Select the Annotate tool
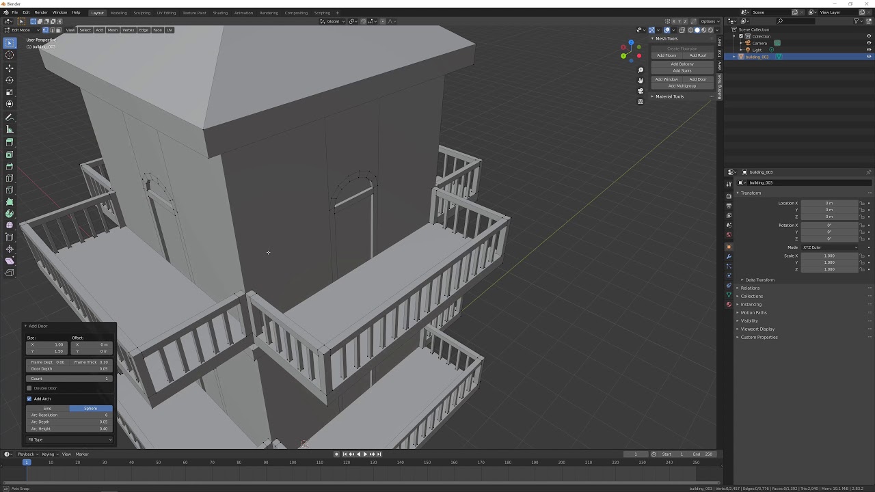 [x=10, y=118]
